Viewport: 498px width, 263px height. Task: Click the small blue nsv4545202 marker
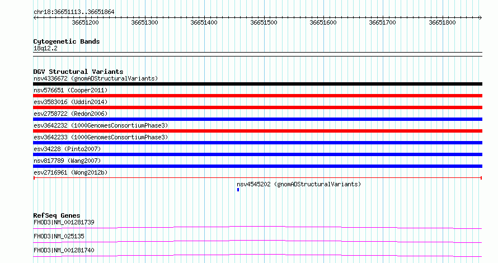(x=238, y=190)
